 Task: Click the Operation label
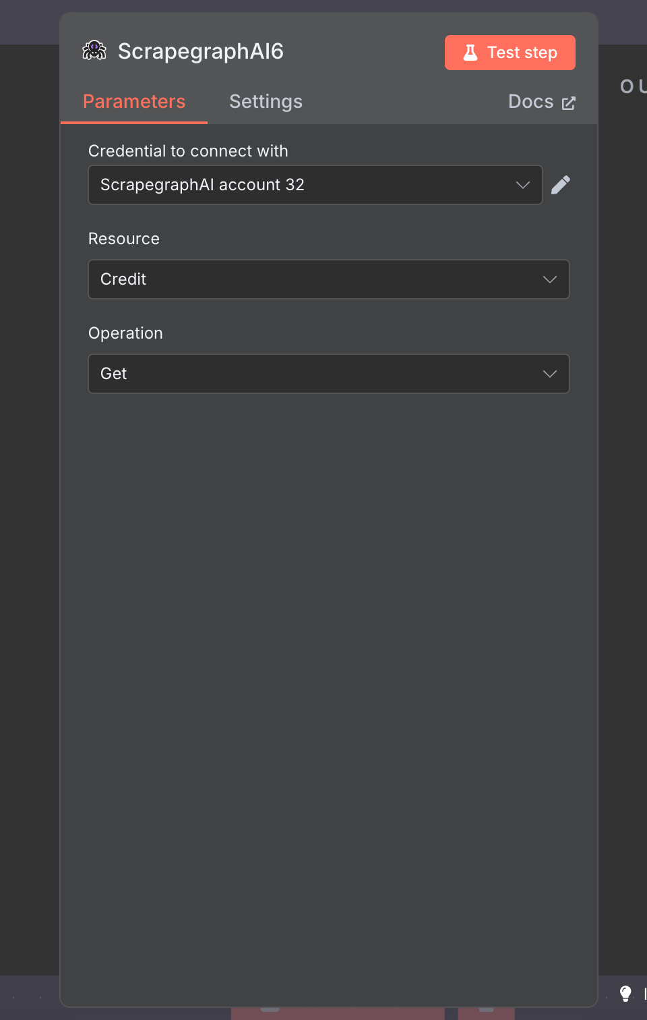125,333
